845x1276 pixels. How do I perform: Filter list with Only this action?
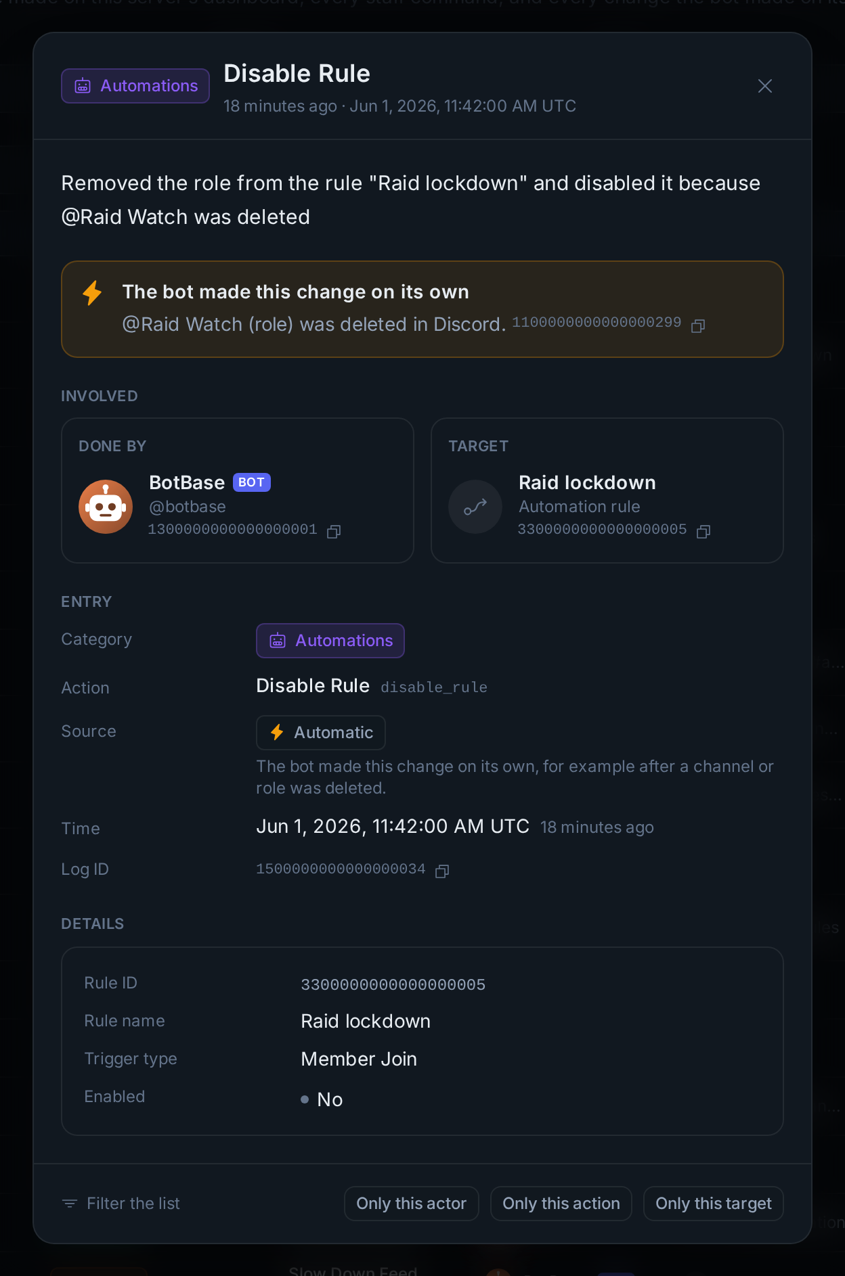pyautogui.click(x=561, y=1204)
